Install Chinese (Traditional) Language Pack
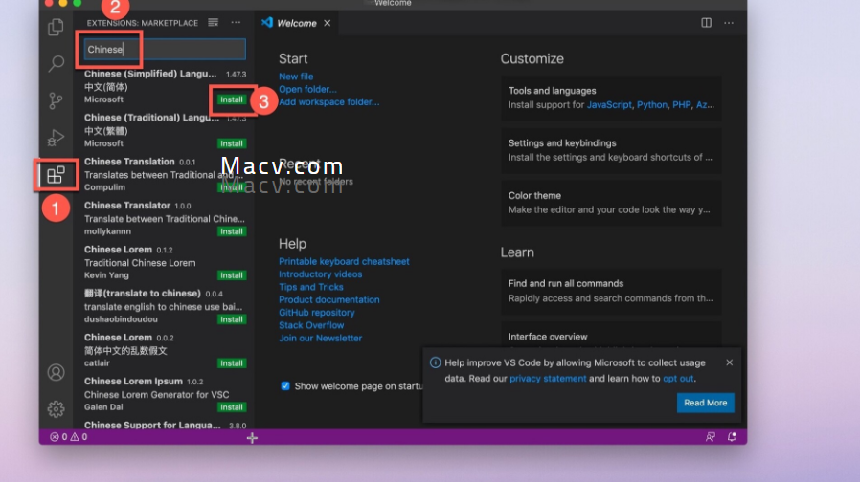The width and height of the screenshot is (860, 482). 232,143
